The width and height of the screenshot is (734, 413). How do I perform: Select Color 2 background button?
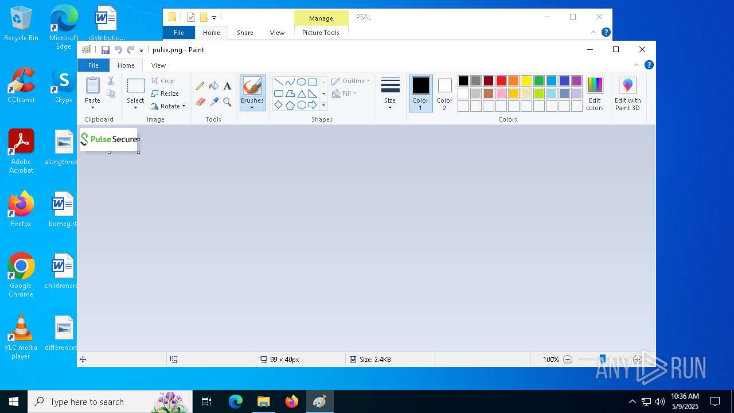pyautogui.click(x=444, y=93)
